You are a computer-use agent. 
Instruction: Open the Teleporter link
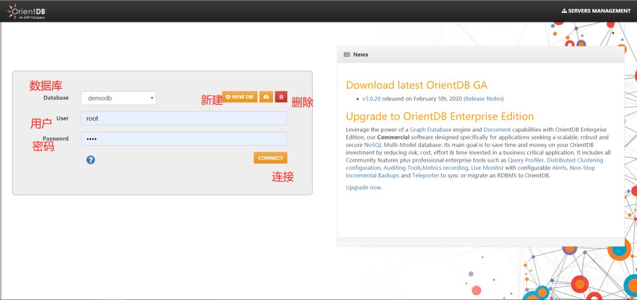click(x=425, y=175)
